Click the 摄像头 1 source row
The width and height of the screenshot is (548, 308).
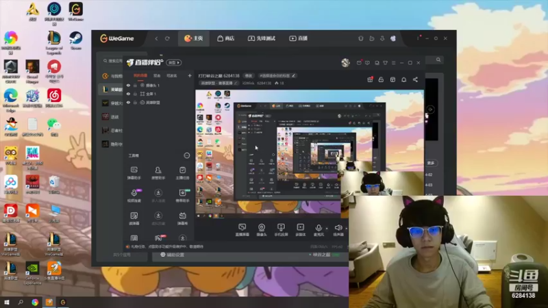159,85
